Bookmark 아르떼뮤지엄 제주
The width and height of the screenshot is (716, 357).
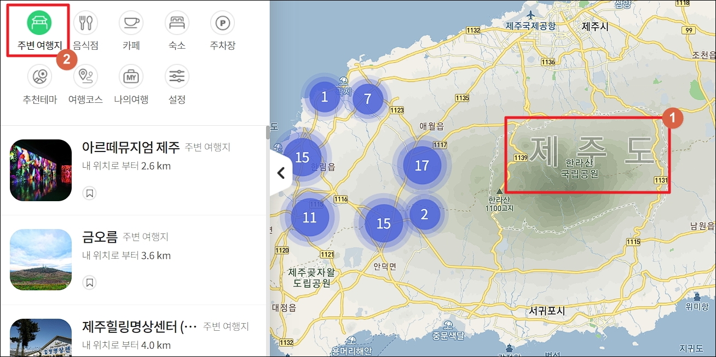click(90, 193)
